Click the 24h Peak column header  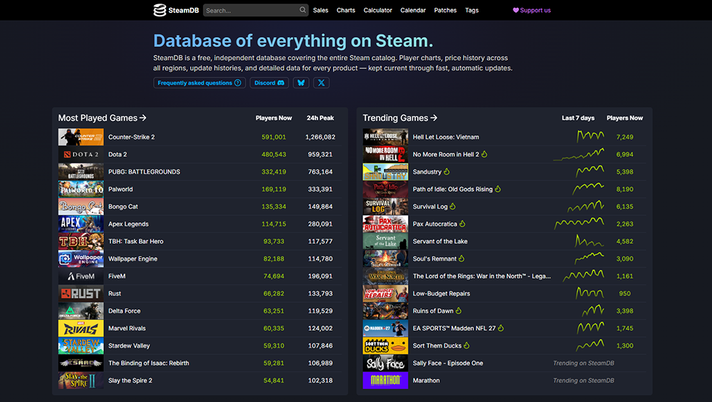tap(320, 118)
